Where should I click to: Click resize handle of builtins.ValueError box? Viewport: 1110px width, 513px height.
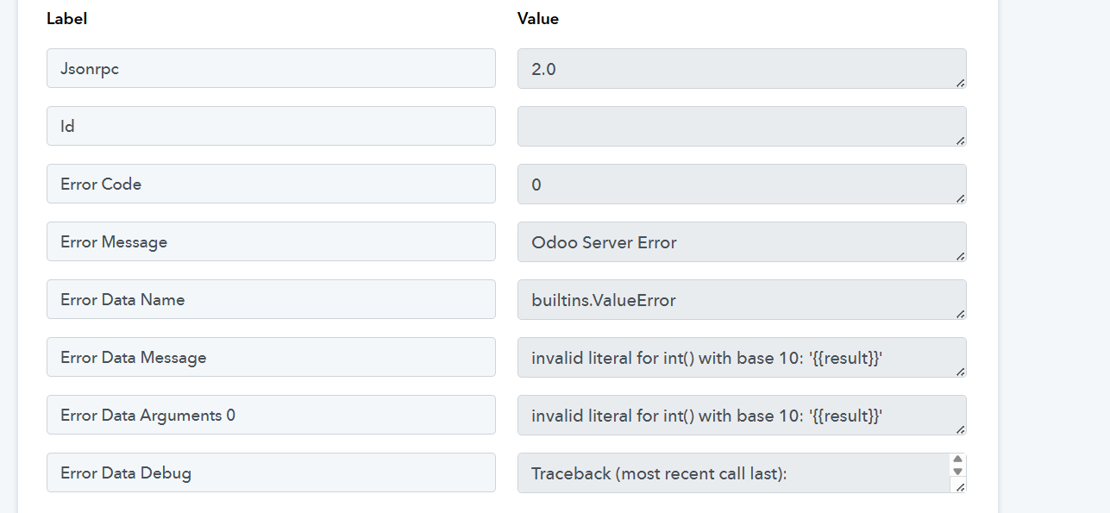click(961, 314)
